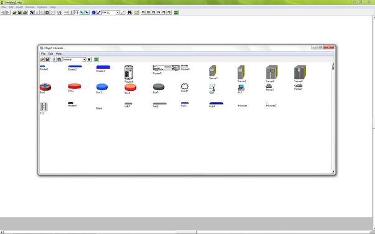
Task: Select the red Box2 disc
Action: click(75, 86)
